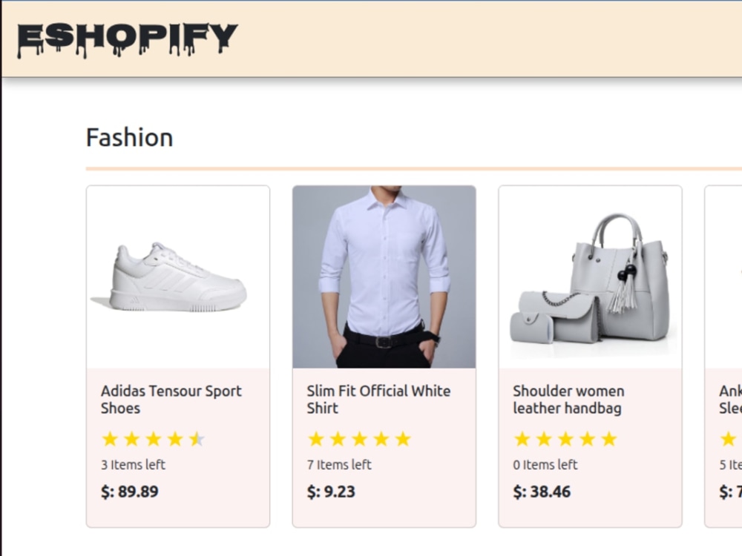Click the fifth star on white shirt rating

point(403,439)
